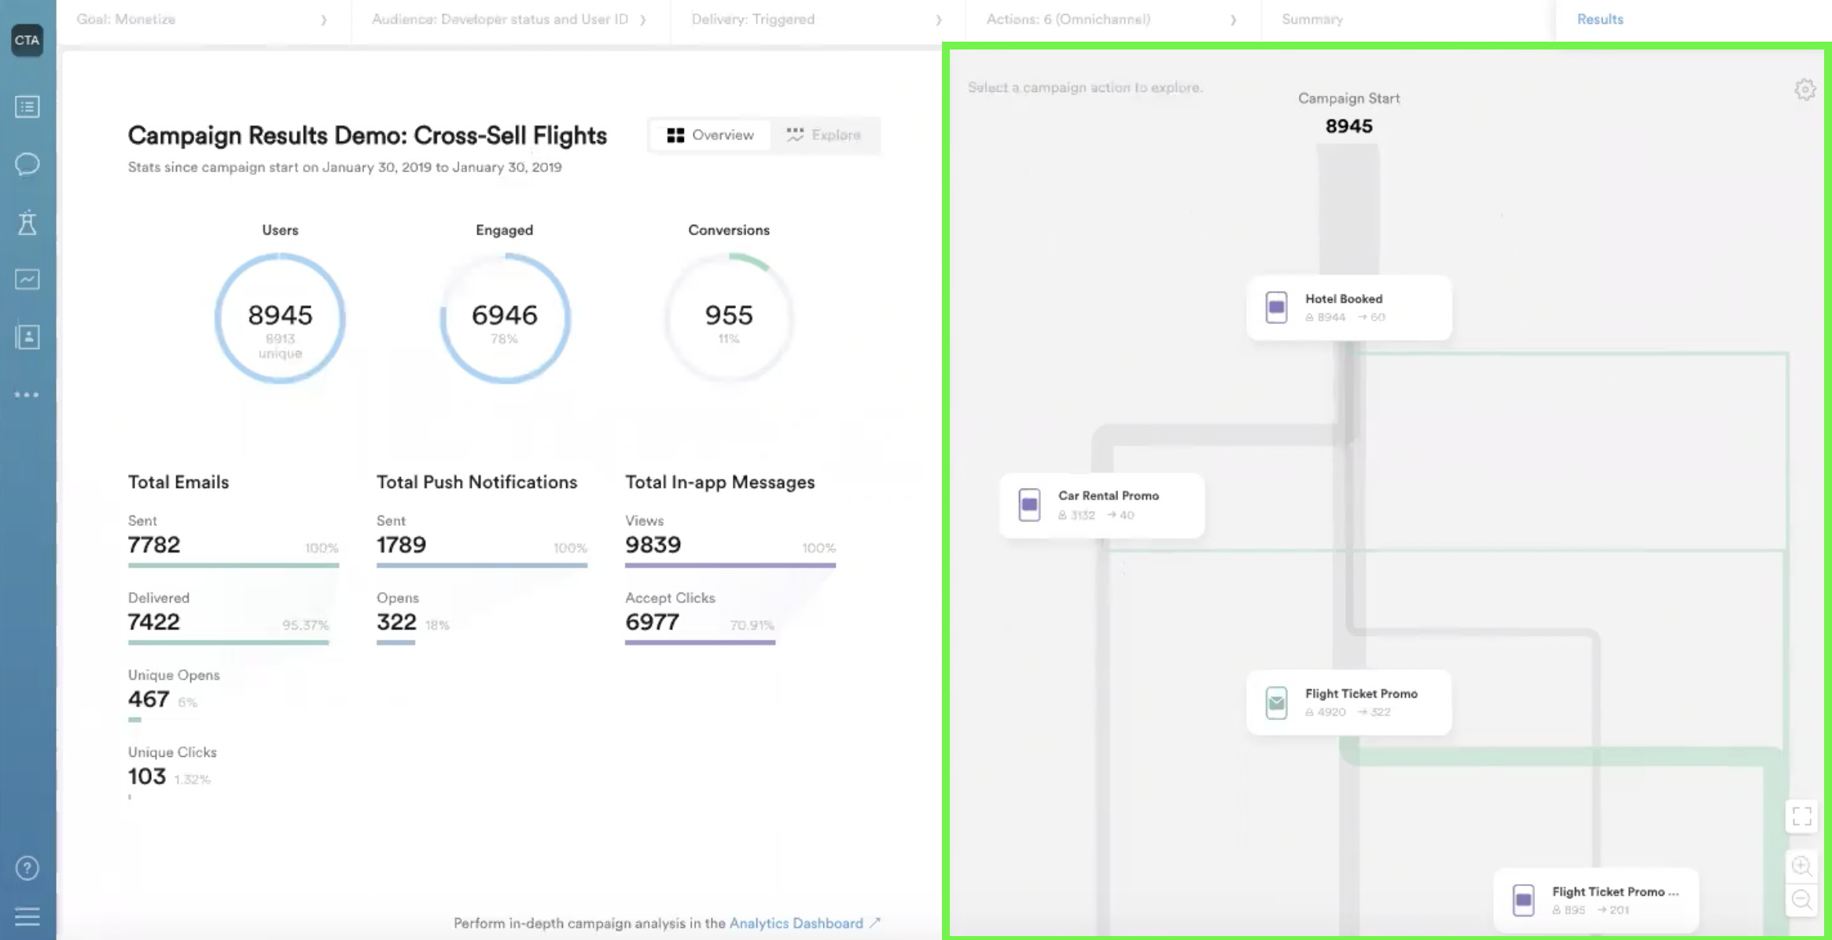
Task: Open the journey settings gear icon
Action: click(x=1804, y=90)
